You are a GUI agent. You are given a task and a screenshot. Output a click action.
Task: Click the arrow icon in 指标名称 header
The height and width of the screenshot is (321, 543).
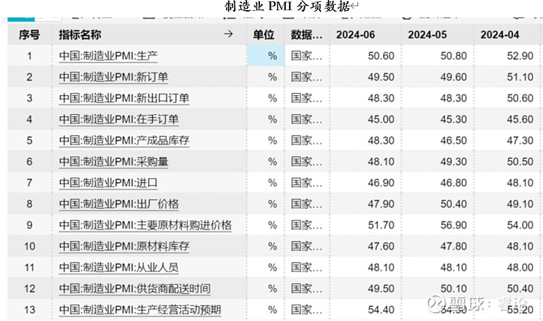point(228,35)
